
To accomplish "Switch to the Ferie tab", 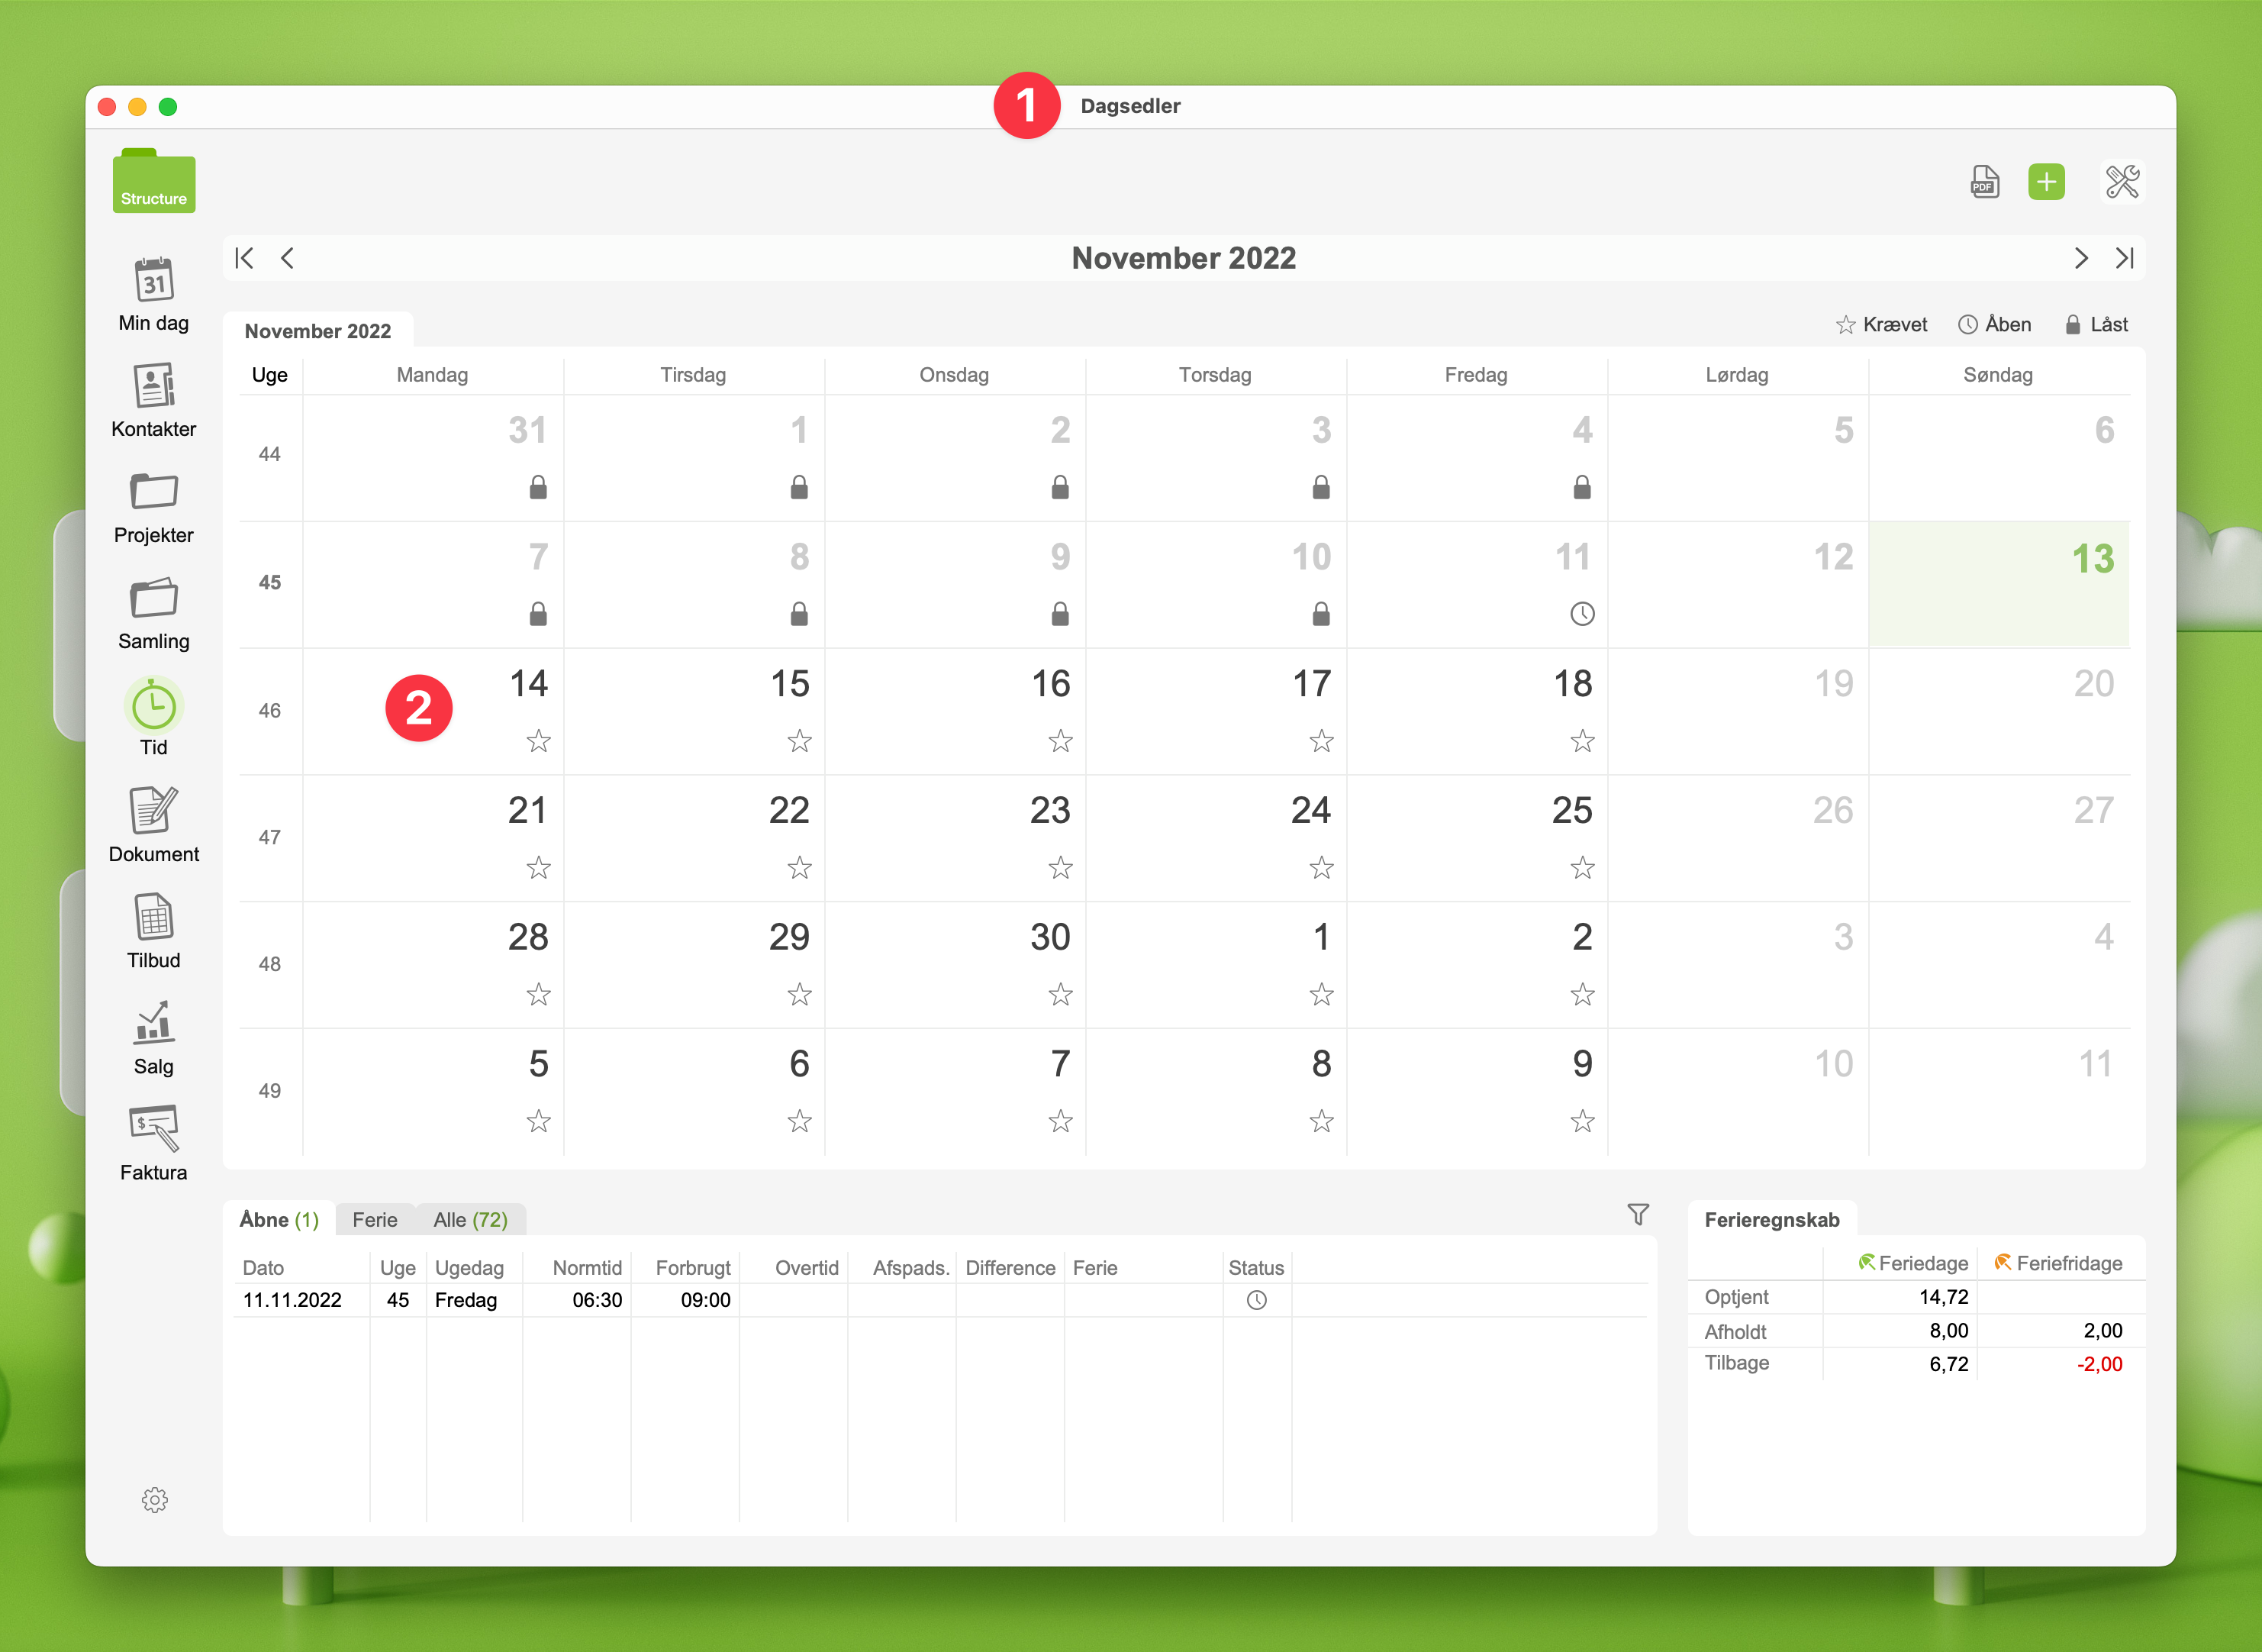I will tap(375, 1220).
